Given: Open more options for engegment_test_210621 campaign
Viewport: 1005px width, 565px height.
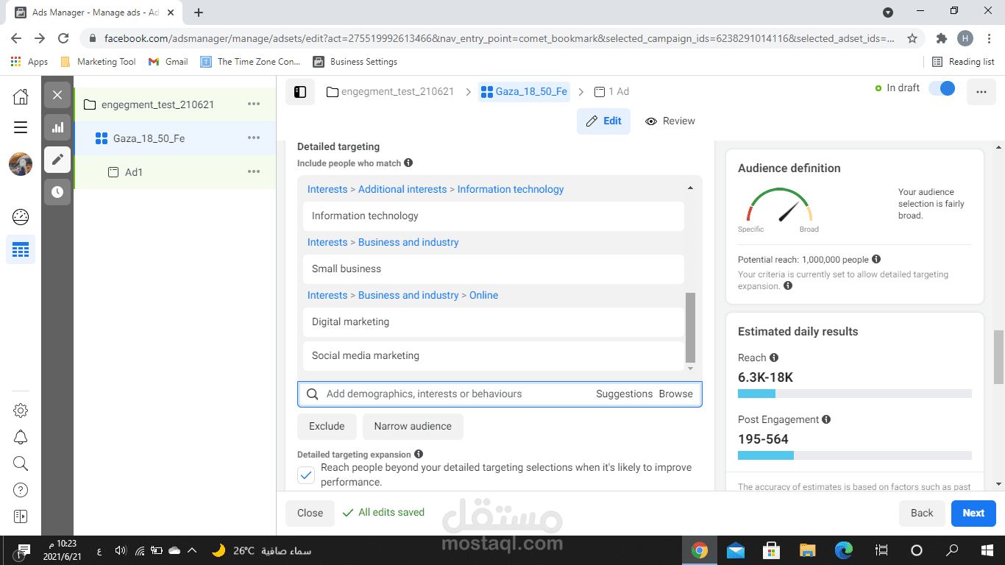Looking at the screenshot, I should click(254, 104).
